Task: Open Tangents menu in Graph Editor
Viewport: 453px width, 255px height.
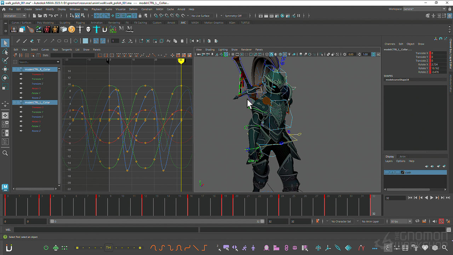Action: pos(67,50)
